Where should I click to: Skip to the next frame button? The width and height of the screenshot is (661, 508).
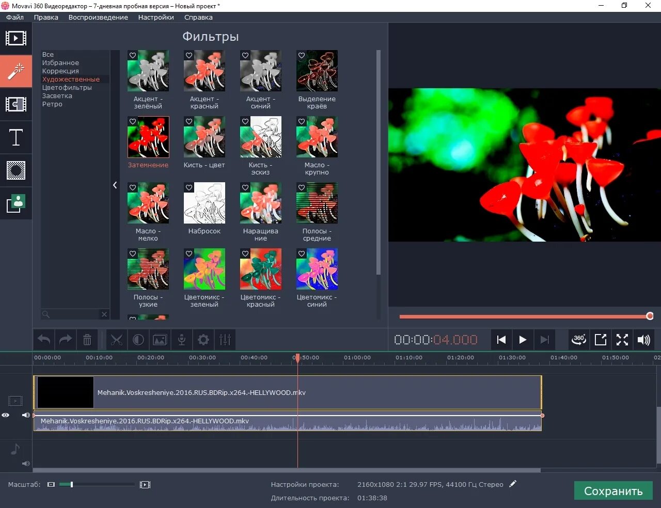point(544,340)
